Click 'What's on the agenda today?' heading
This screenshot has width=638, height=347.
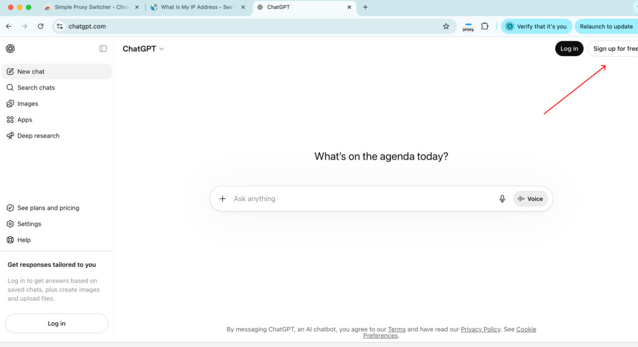pos(381,157)
